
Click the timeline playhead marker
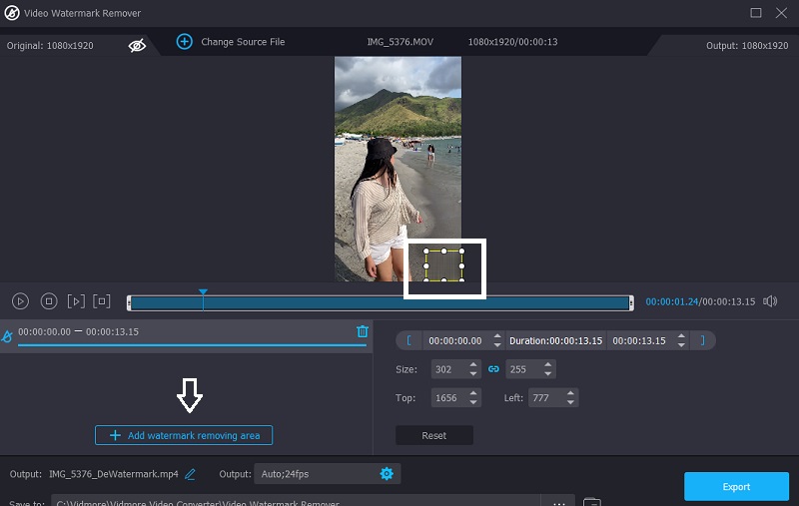pyautogui.click(x=203, y=293)
